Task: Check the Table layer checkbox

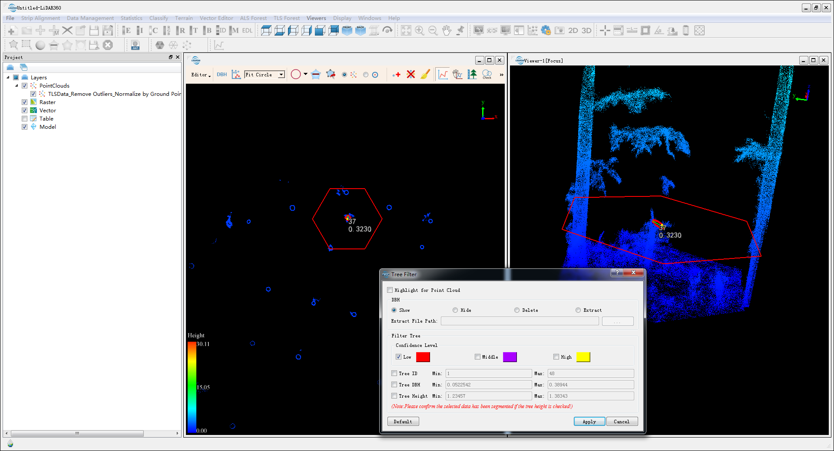Action: tap(25, 119)
